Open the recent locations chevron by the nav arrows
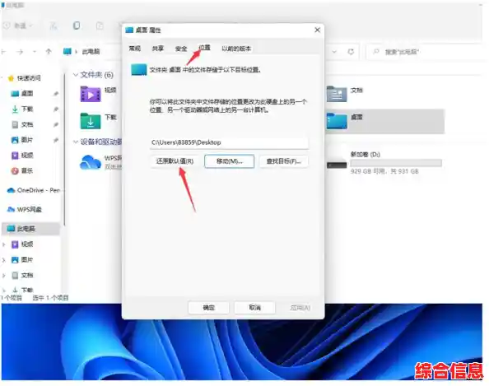 point(35,52)
